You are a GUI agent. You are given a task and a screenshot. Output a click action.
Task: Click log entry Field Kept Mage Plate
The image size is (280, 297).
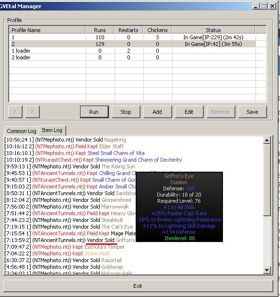point(70,233)
